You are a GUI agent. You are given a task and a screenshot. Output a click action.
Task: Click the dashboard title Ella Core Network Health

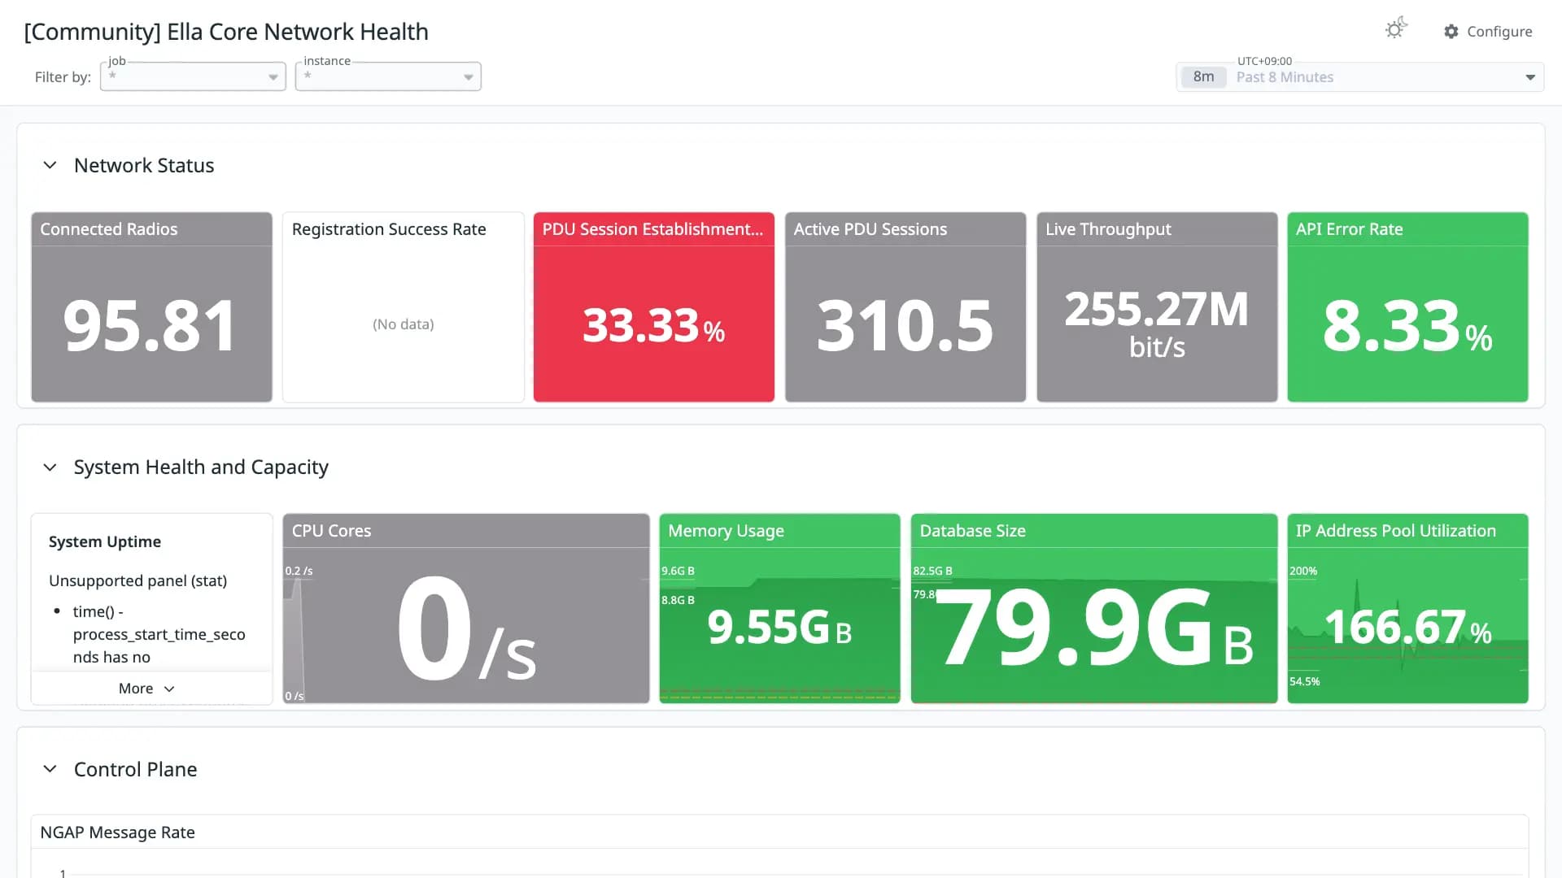(x=226, y=32)
